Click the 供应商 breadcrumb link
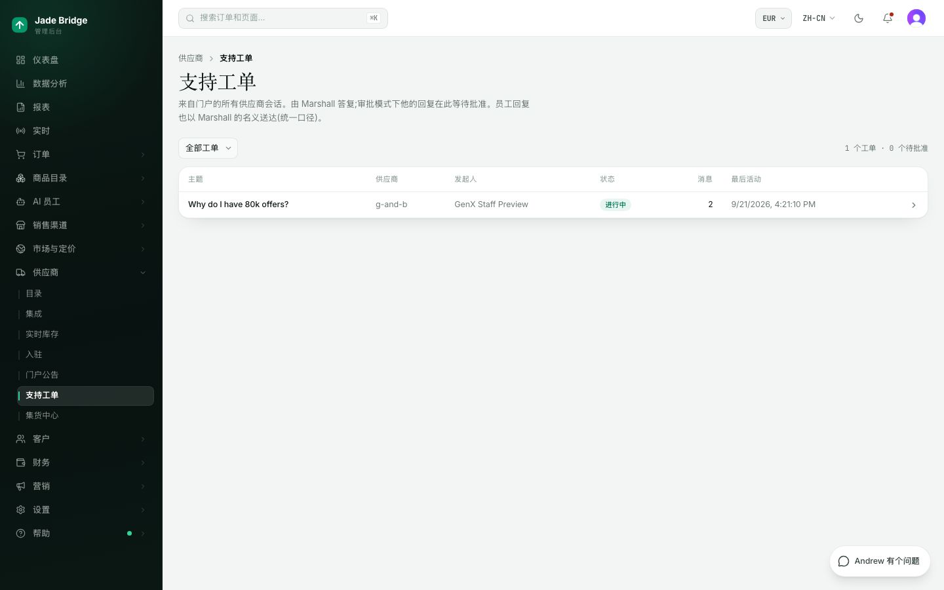Viewport: 944px width, 590px height. [191, 58]
